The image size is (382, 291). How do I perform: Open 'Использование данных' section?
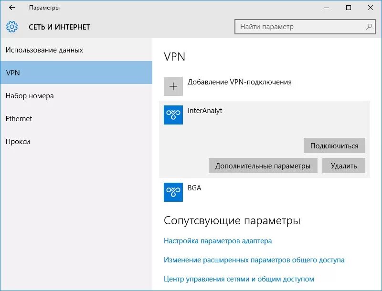pos(76,50)
